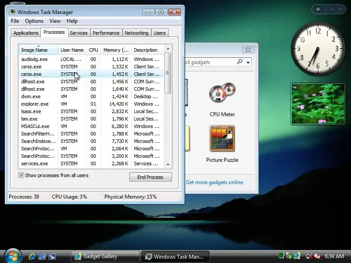
Task: Click Physical Memory: 15% status text
Action: pos(130,197)
